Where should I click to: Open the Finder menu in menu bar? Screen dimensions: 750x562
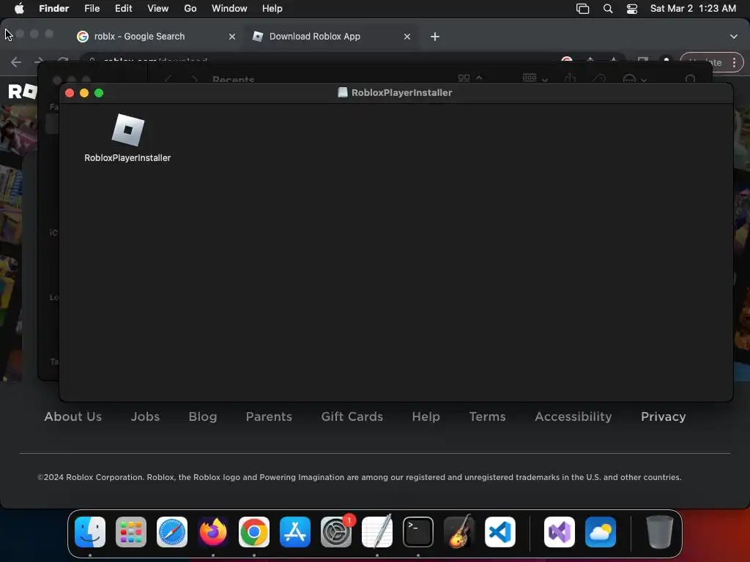pos(53,9)
